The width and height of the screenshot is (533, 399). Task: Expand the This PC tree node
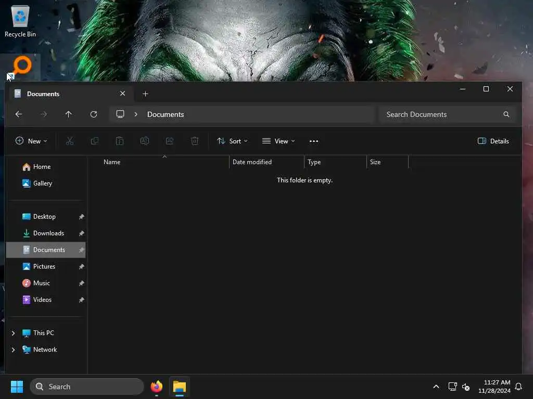(x=13, y=333)
